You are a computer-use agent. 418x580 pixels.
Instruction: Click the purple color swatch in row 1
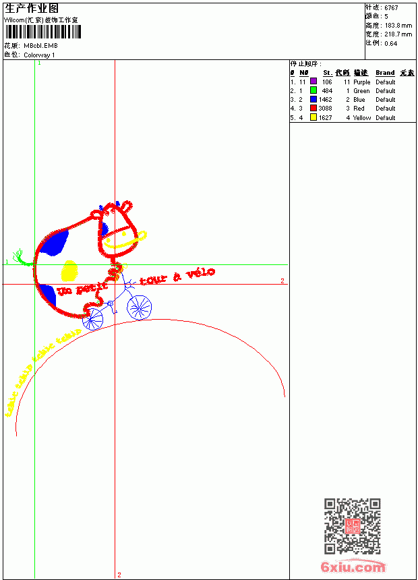tap(313, 82)
